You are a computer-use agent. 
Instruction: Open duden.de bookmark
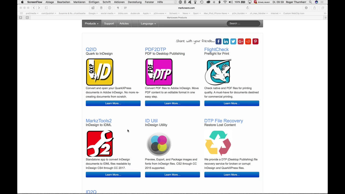click(x=135, y=13)
